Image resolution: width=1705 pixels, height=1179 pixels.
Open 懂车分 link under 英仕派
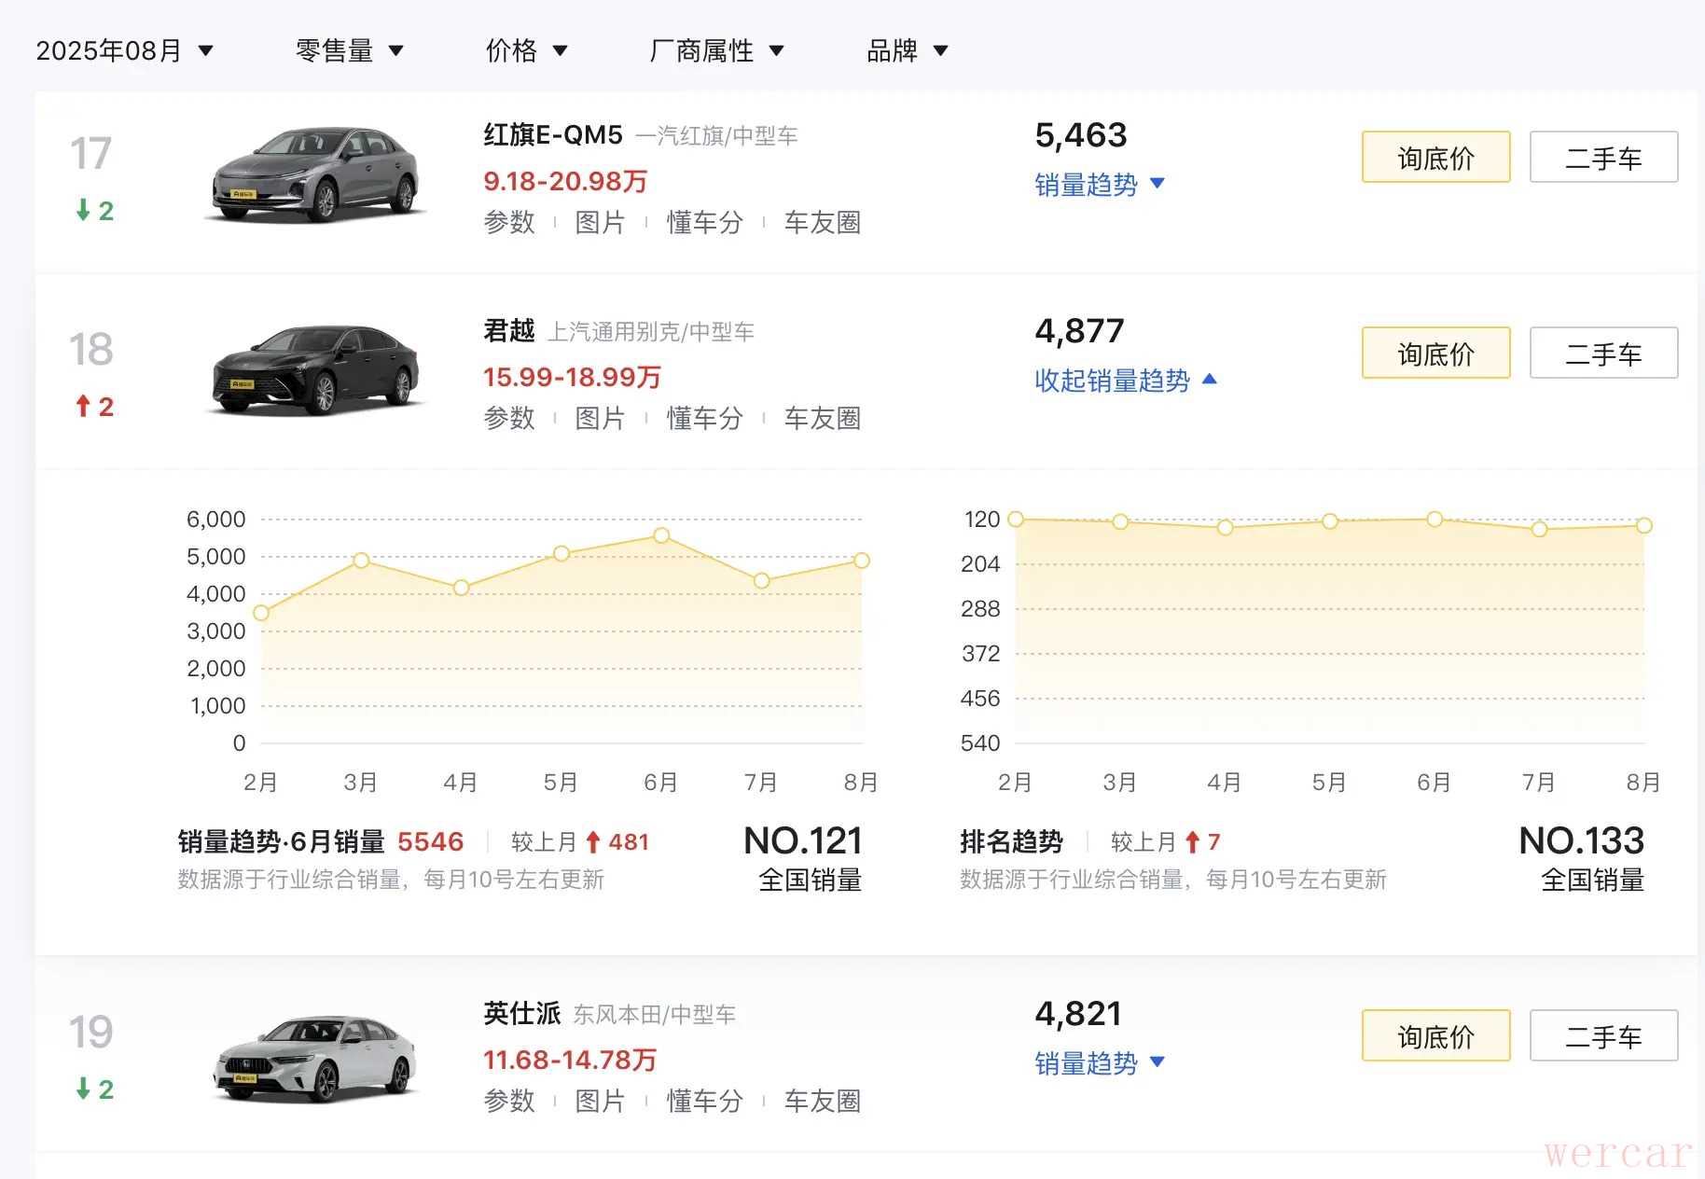(704, 1102)
